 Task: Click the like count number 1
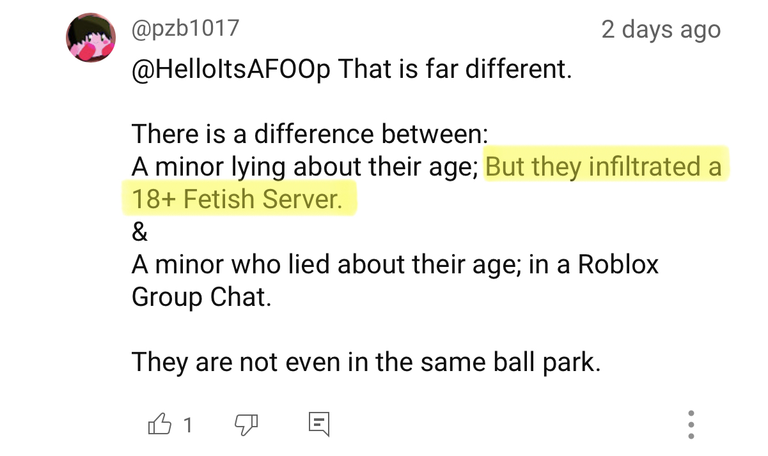click(x=188, y=425)
